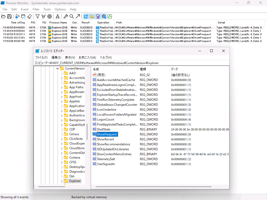
Task: Clear the event display
Action: pyautogui.click(x=29, y=16)
